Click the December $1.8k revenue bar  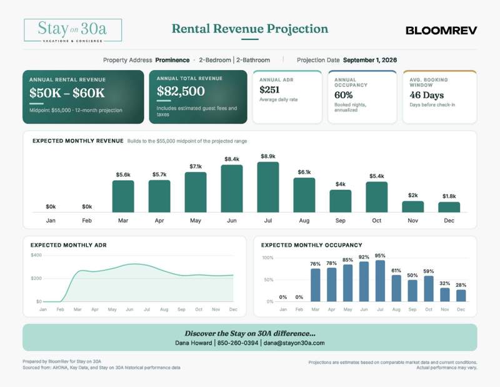click(449, 207)
